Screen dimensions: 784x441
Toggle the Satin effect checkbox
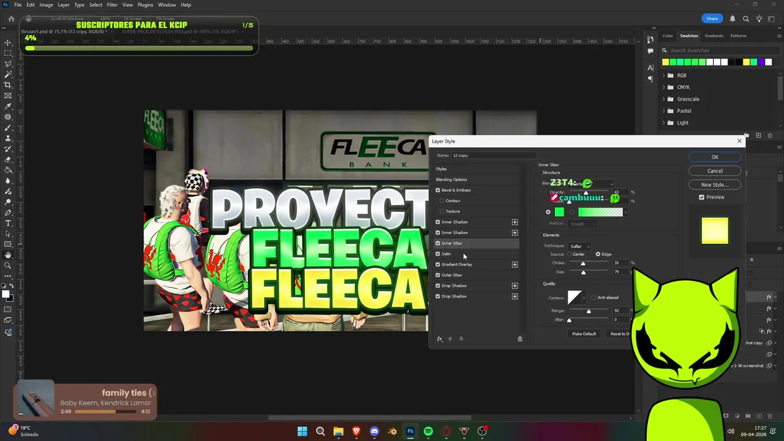point(438,254)
